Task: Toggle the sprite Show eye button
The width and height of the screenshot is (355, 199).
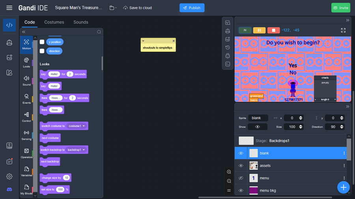Action: [x=258, y=127]
